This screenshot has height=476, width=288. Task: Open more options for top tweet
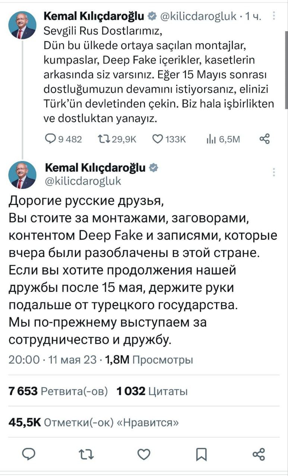coord(275,16)
